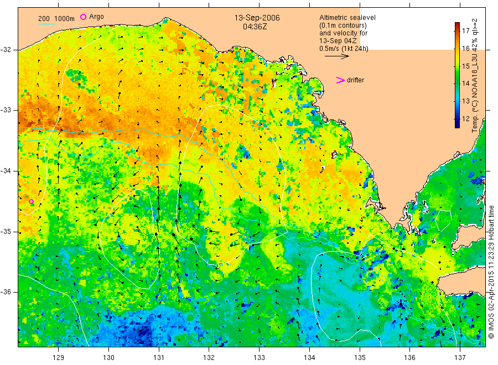Image resolution: width=498 pixels, height=365 pixels.
Task: Click the '200 1000m' depth legend text
Action: tap(56, 19)
